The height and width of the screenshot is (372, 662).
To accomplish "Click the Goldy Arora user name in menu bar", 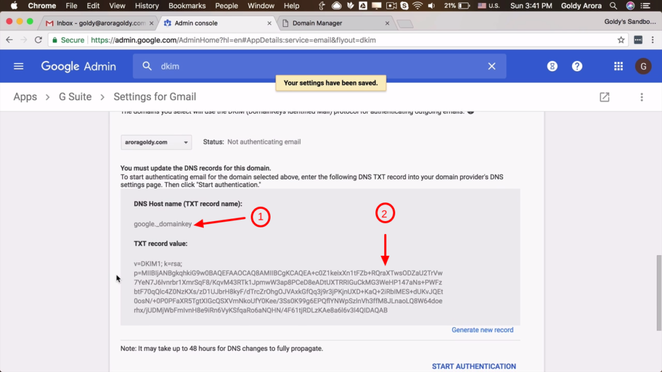I will click(x=582, y=6).
